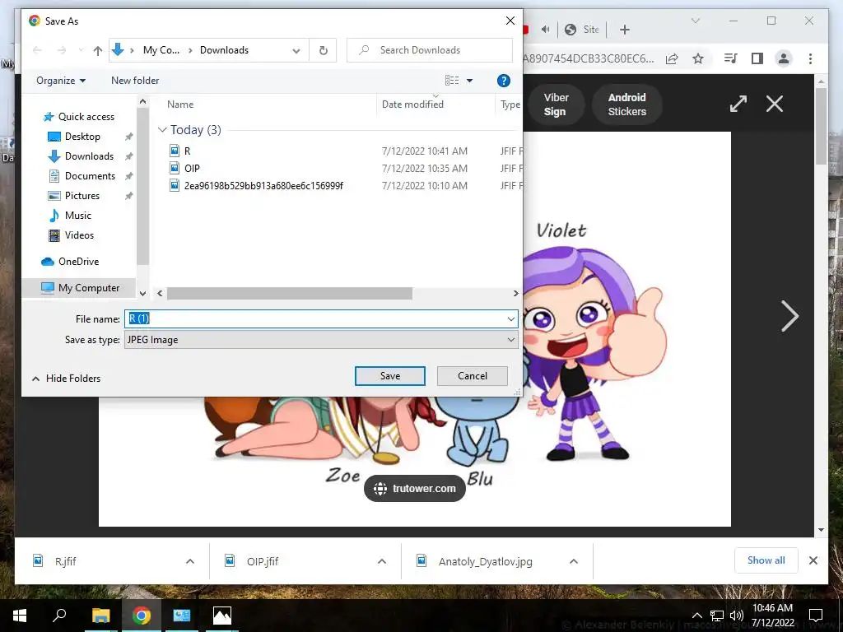The image size is (843, 632).
Task: Close the image viewer with X icon
Action: pos(774,104)
